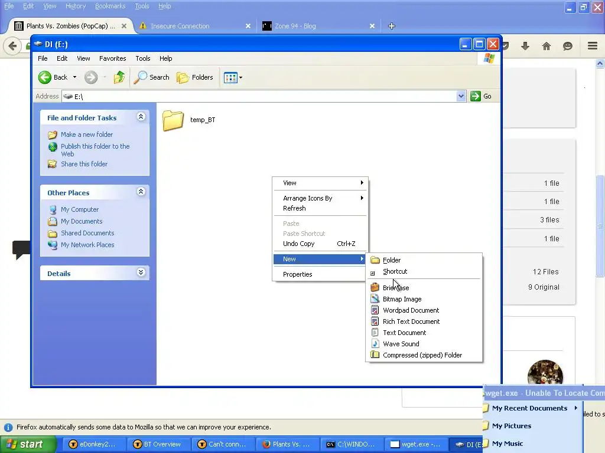Open My Documents in Other Places
Viewport: 605px width, 453px height.
click(x=82, y=222)
